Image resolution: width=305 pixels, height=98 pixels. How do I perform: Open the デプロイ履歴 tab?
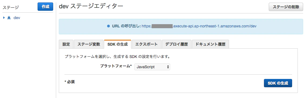[176, 44]
